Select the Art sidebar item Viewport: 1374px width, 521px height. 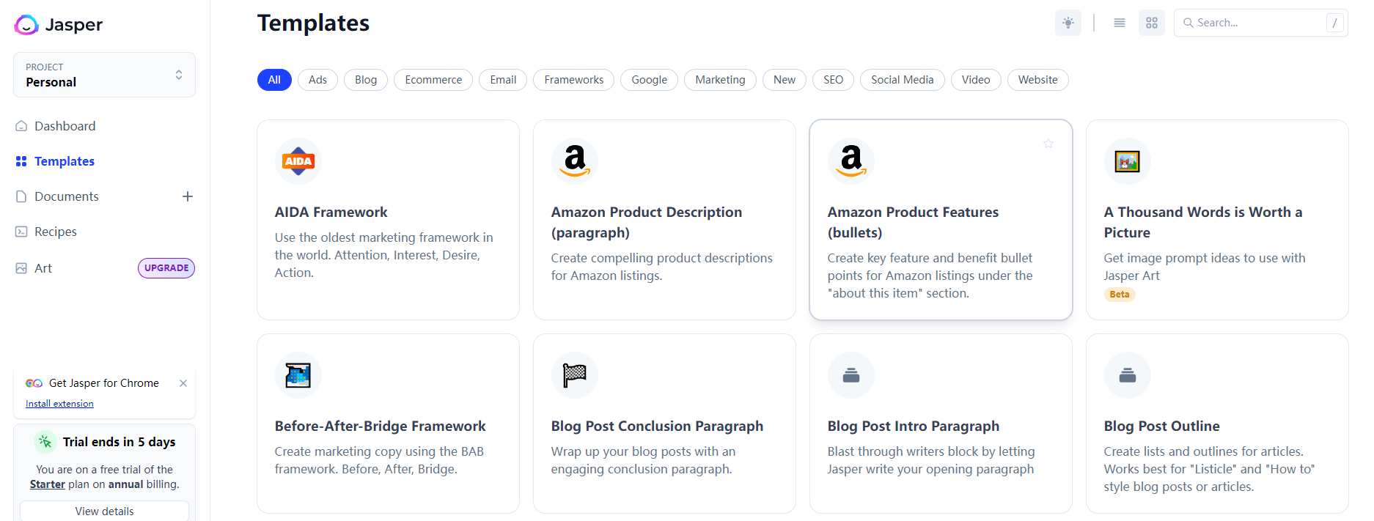click(x=42, y=267)
